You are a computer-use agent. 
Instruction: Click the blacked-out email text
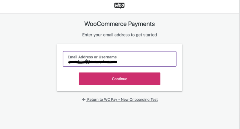coord(93,62)
